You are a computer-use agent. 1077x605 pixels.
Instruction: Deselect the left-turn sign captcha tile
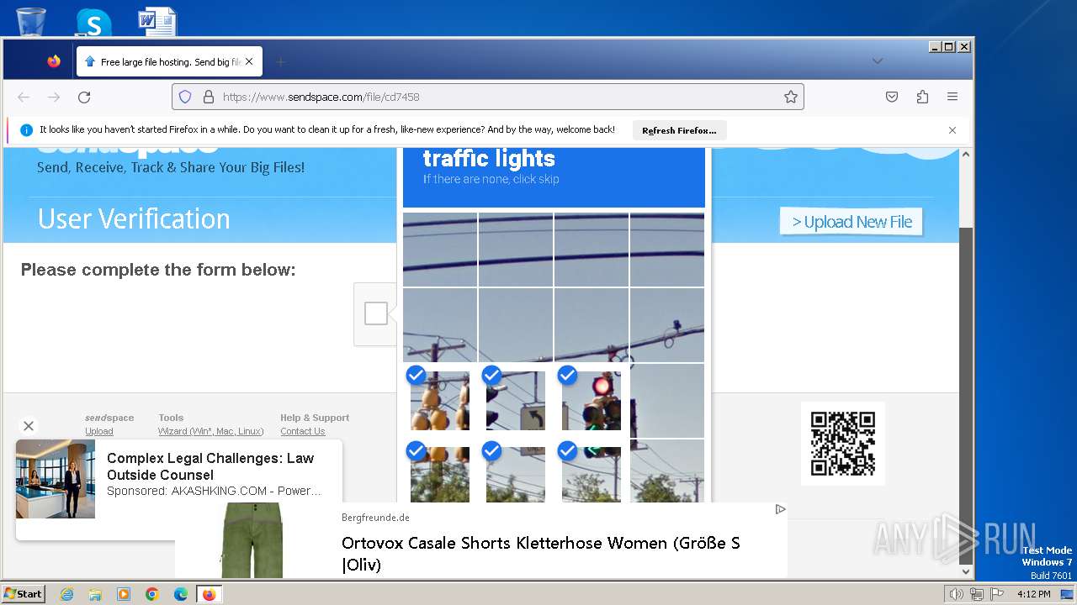click(x=516, y=401)
